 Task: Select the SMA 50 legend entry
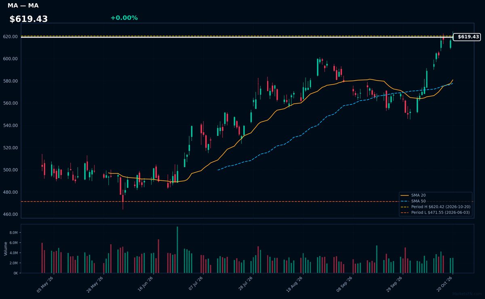tap(418, 201)
